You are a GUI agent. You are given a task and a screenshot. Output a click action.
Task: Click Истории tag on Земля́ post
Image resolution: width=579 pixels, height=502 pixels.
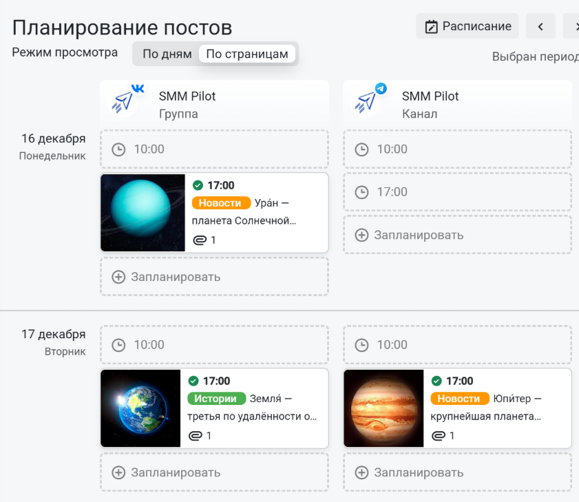click(x=216, y=399)
